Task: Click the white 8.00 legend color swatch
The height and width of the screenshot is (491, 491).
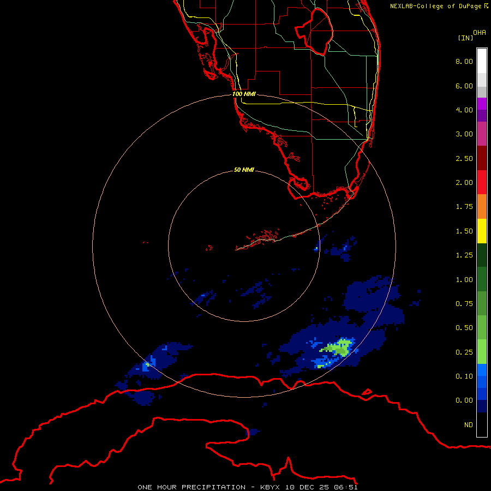Action: (482, 61)
